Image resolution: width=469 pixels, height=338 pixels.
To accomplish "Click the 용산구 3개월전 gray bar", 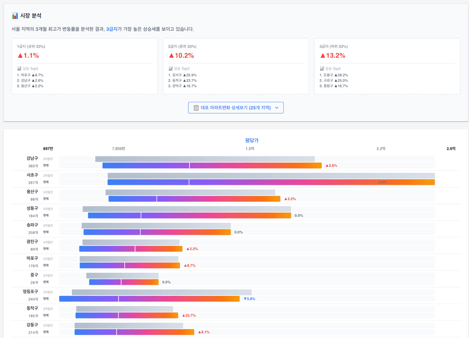I will (190, 192).
